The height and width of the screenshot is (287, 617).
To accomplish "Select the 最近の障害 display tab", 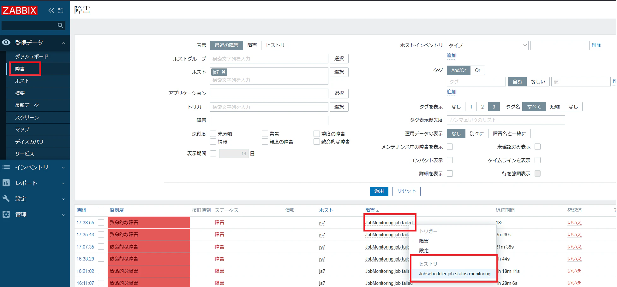I will 226,45.
